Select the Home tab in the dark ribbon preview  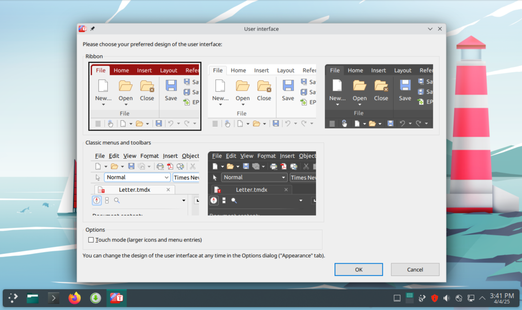click(355, 70)
